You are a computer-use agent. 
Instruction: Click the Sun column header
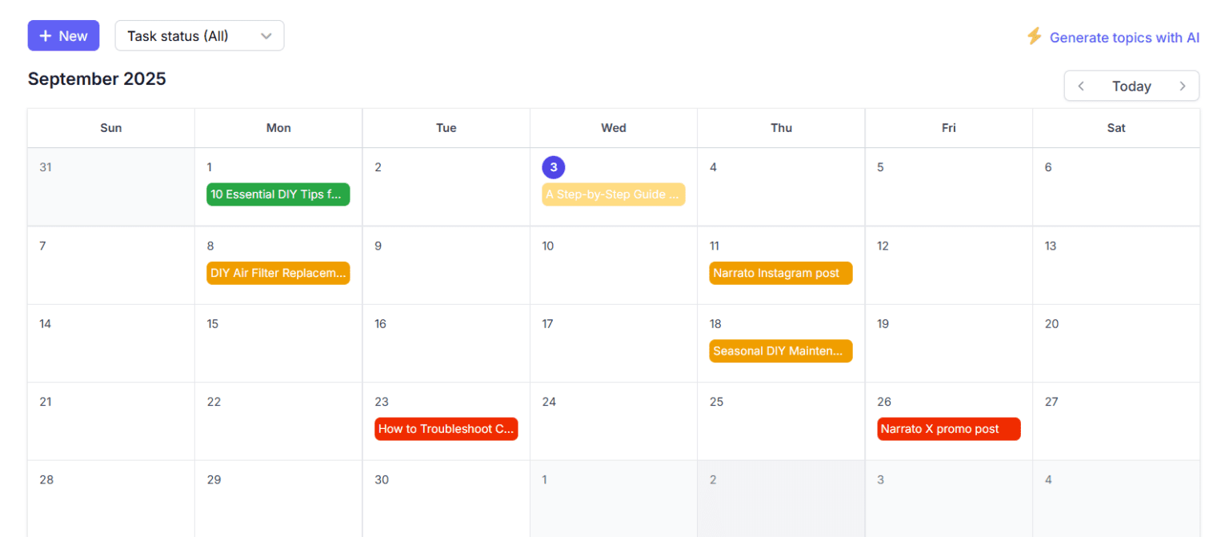click(x=110, y=127)
